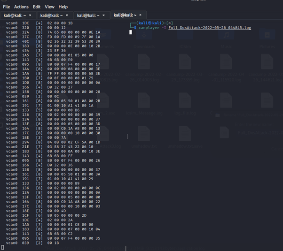
Task: Click the canplayer command word
Action: pyautogui.click(x=149, y=28)
